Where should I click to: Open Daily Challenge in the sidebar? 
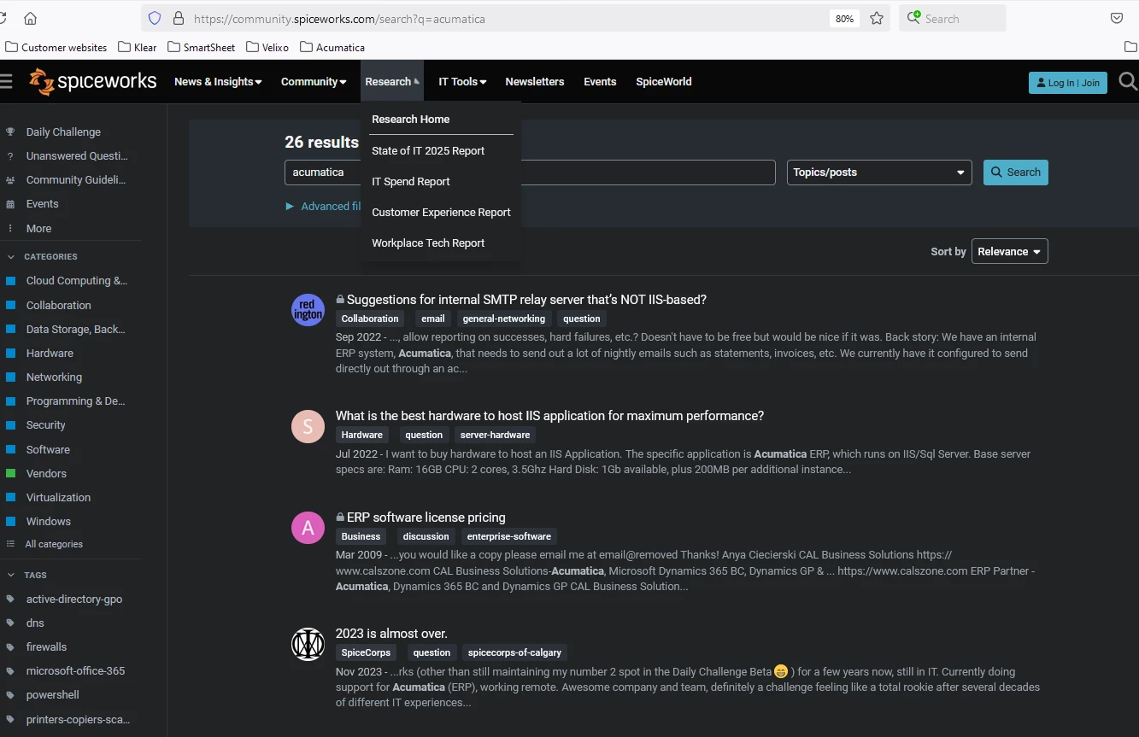pyautogui.click(x=63, y=132)
